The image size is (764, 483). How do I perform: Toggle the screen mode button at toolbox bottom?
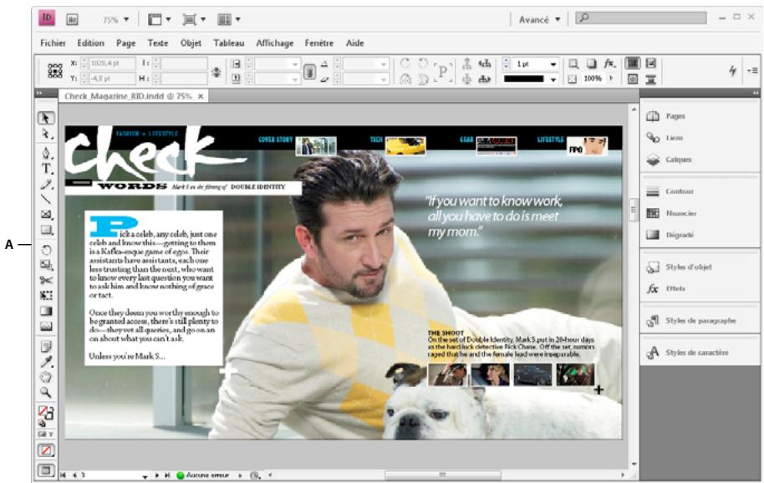[46, 470]
